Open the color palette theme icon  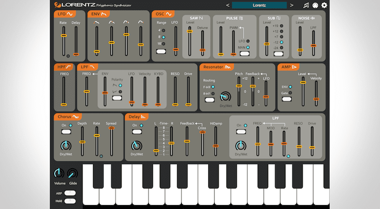tap(315, 5)
